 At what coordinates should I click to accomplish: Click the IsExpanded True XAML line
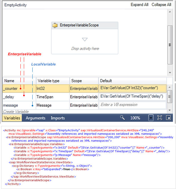[53, 169]
